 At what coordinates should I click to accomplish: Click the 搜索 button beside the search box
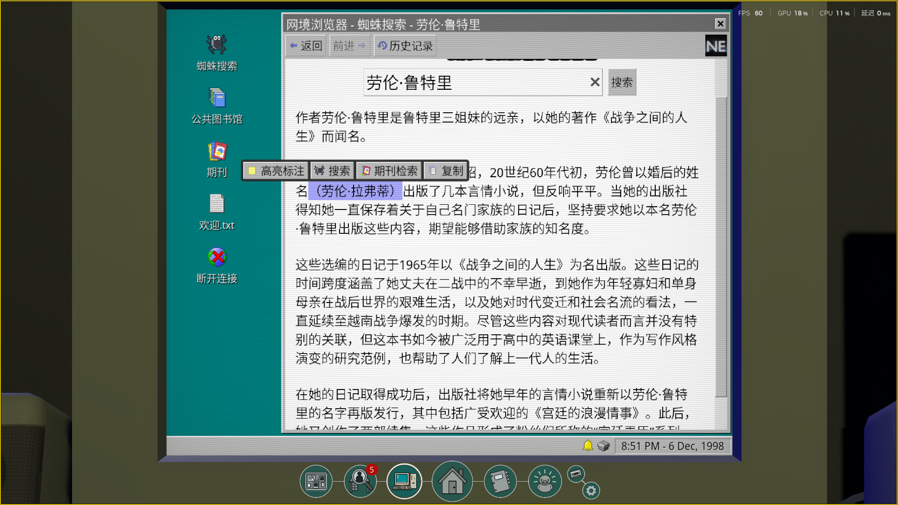click(622, 82)
